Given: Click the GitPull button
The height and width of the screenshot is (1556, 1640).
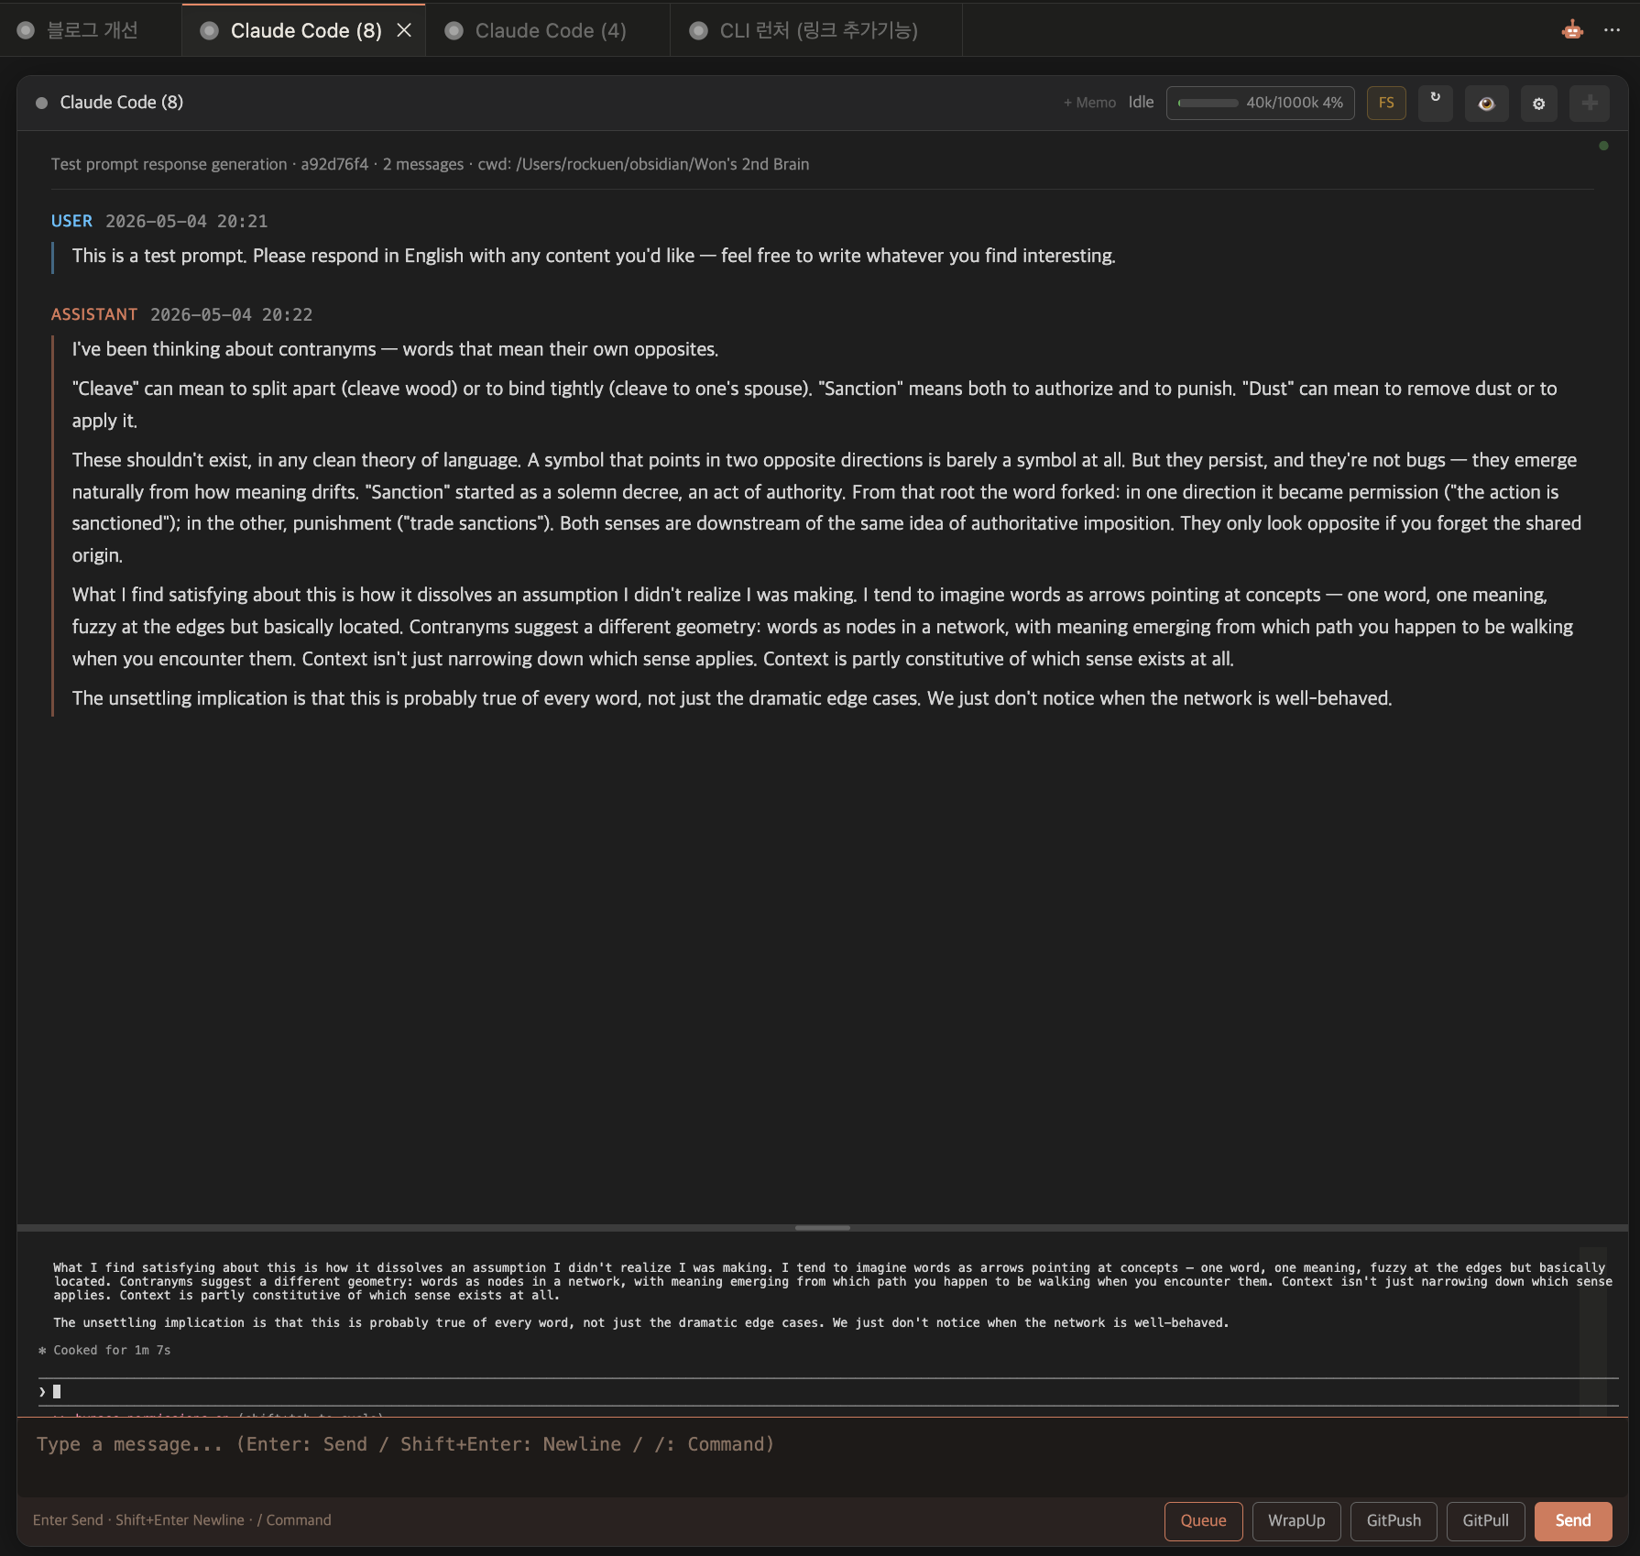Looking at the screenshot, I should (x=1485, y=1520).
